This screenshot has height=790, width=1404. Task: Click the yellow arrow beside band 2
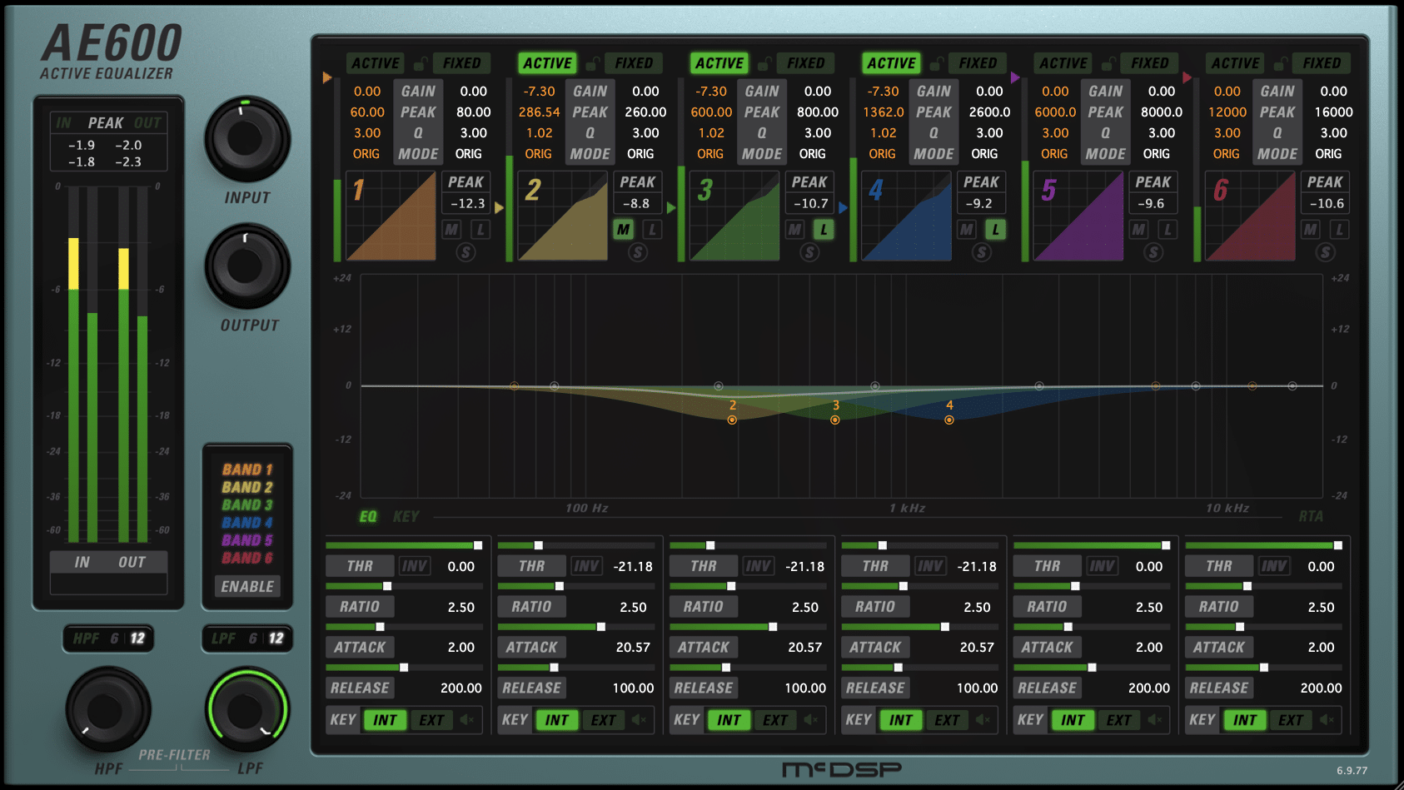(x=499, y=207)
